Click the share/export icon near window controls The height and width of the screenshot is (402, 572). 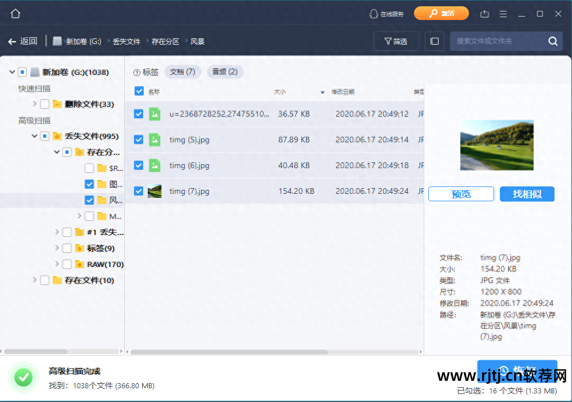pyautogui.click(x=484, y=13)
